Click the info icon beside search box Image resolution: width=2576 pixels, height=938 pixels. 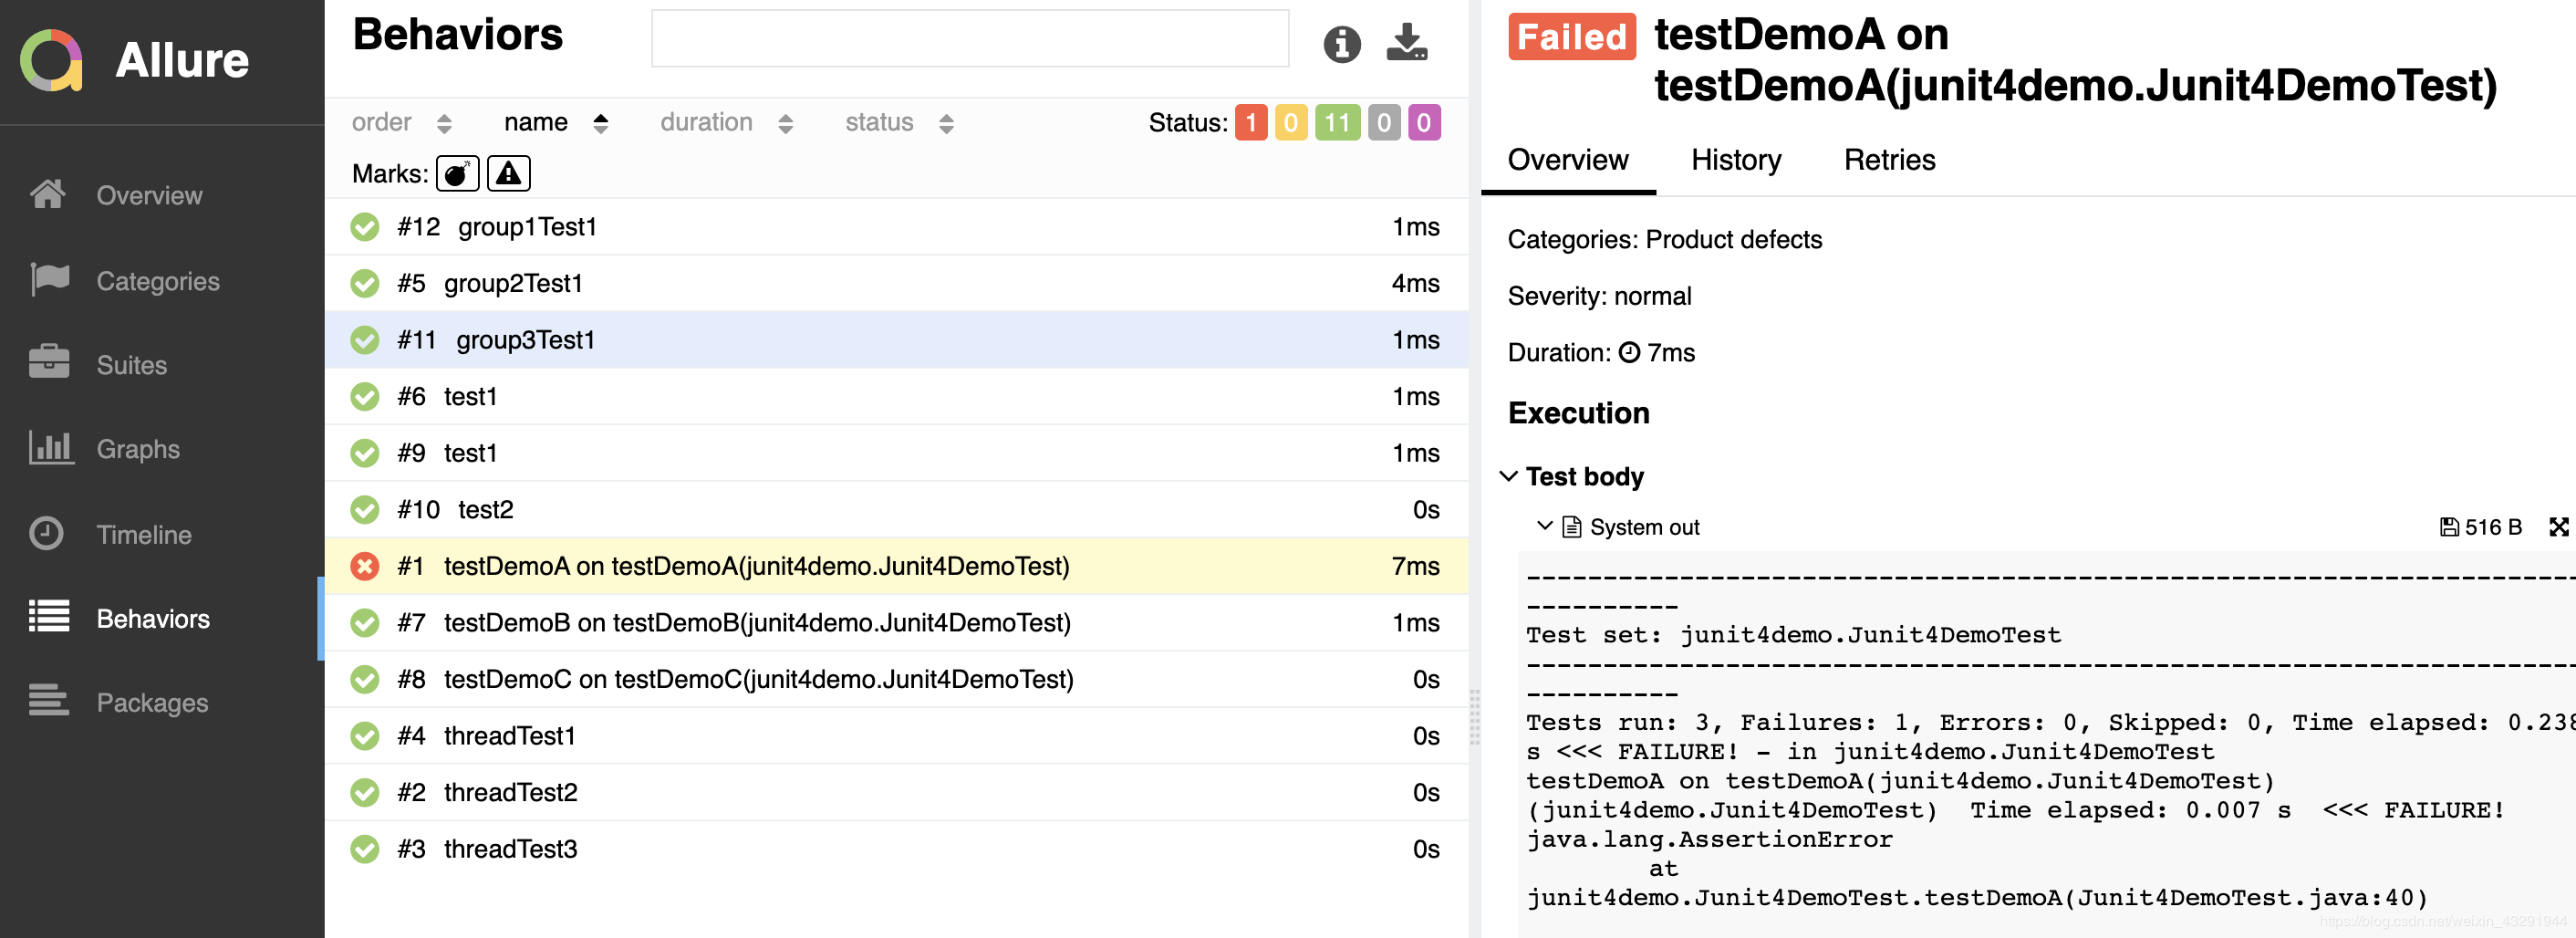(x=1341, y=44)
